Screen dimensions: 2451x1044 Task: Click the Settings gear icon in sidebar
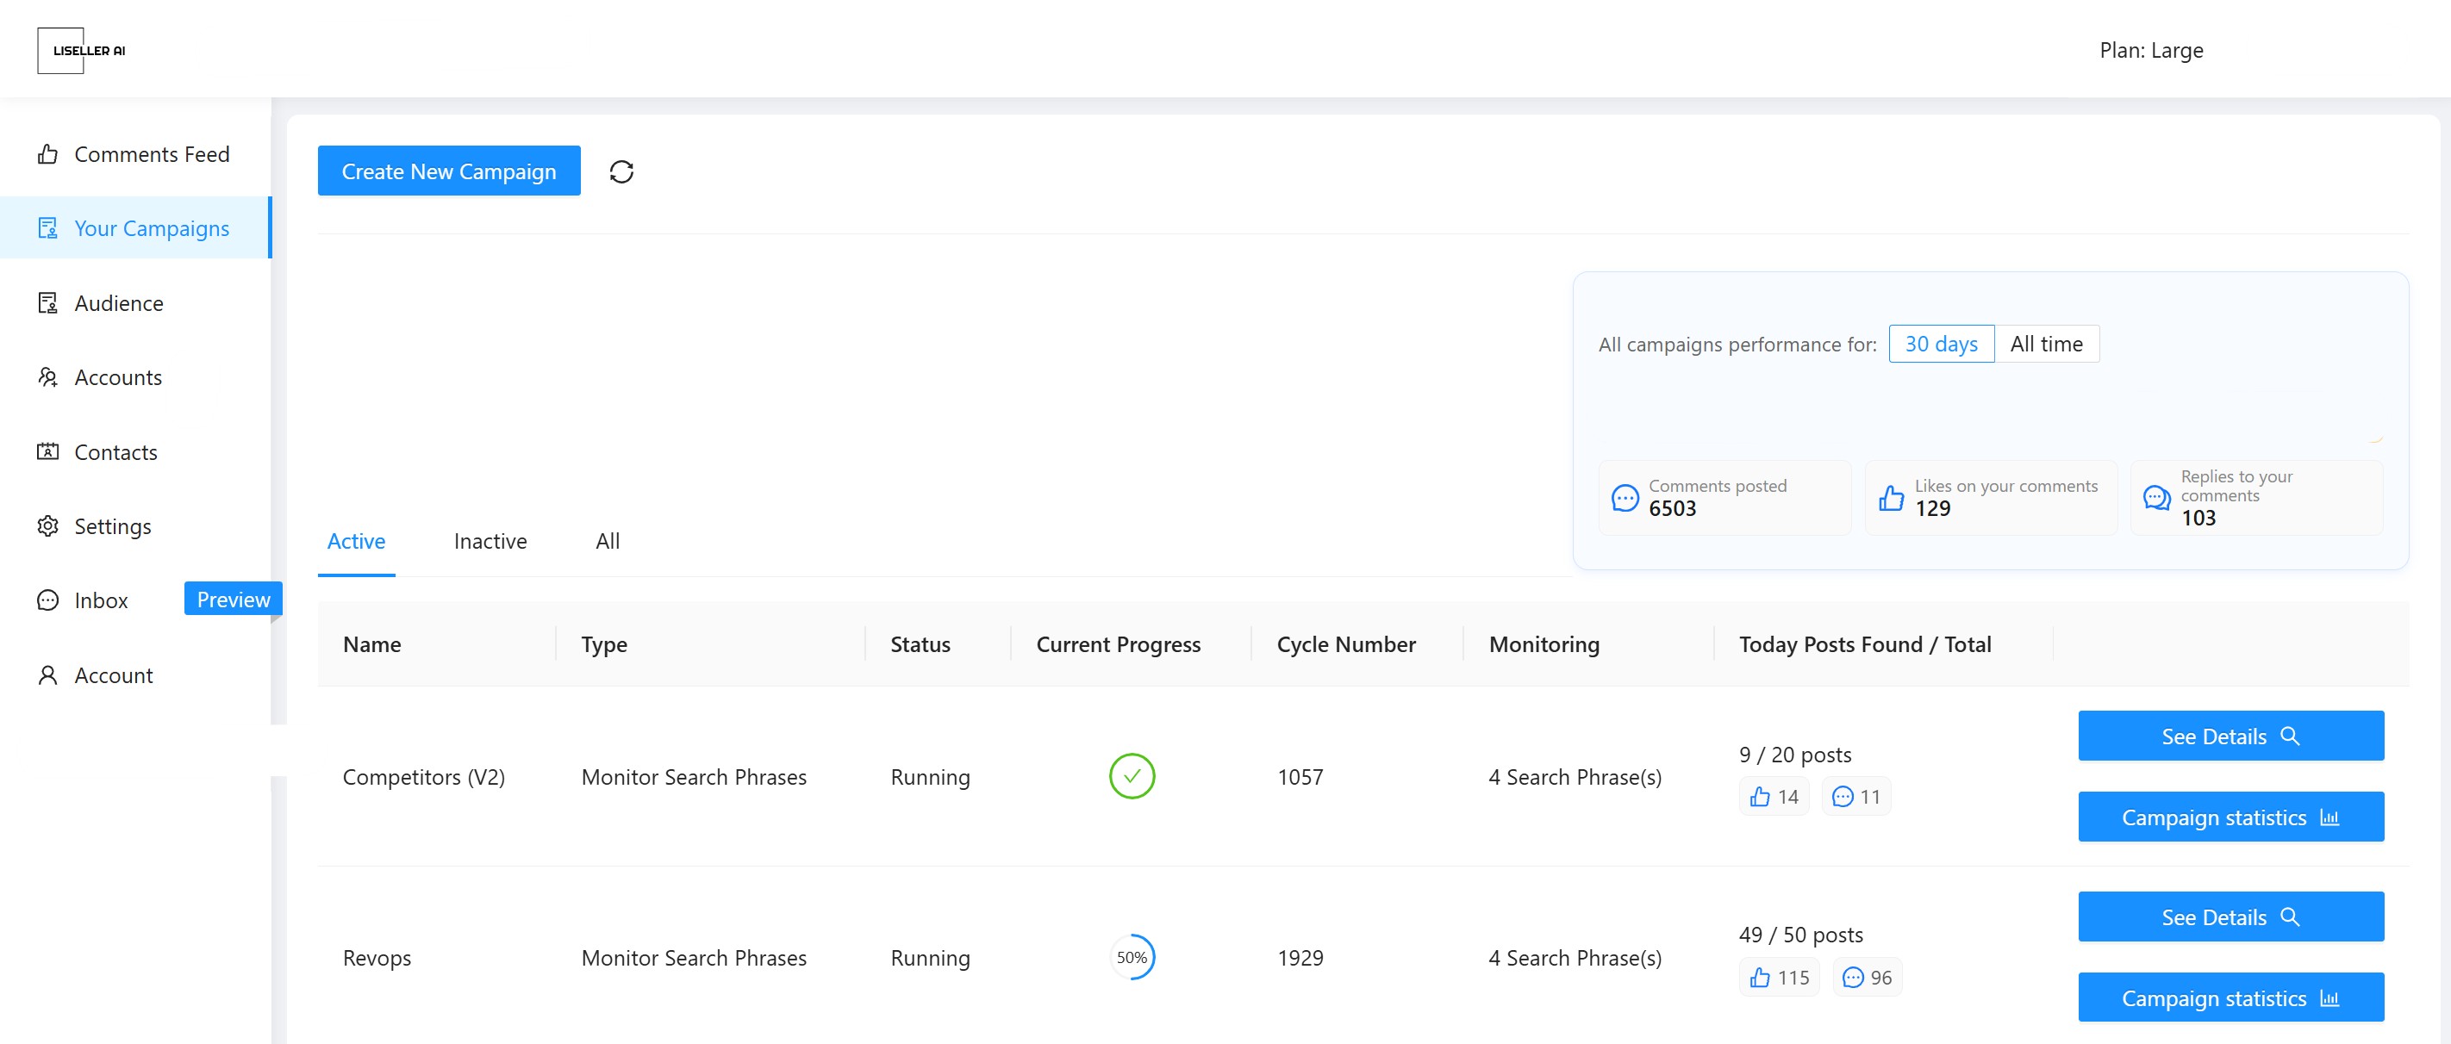pyautogui.click(x=47, y=525)
